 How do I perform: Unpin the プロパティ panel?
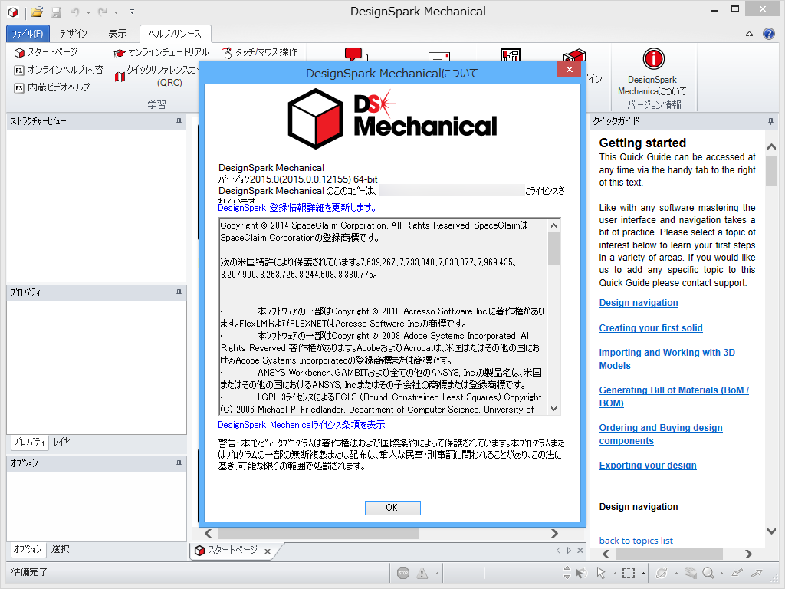179,293
